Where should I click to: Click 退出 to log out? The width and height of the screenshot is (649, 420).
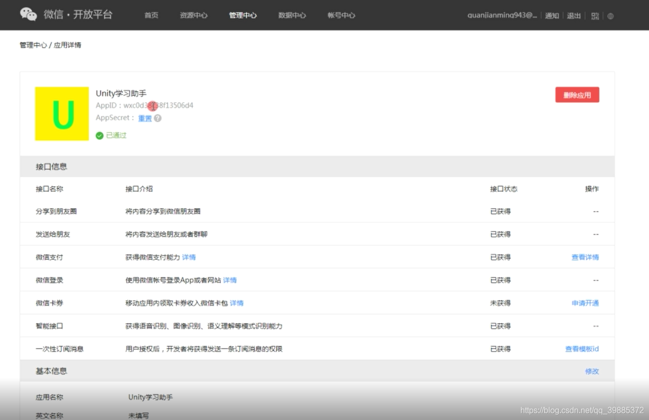pos(574,16)
